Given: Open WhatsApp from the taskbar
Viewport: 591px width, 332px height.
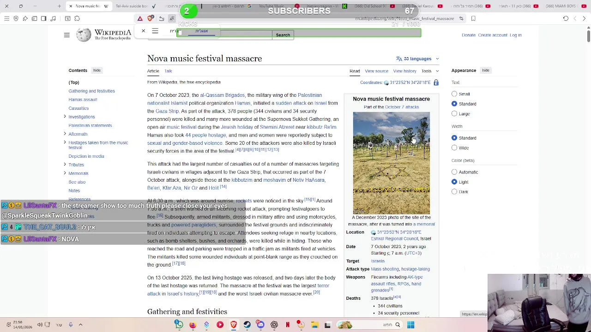Looking at the screenshot, I should (179, 325).
